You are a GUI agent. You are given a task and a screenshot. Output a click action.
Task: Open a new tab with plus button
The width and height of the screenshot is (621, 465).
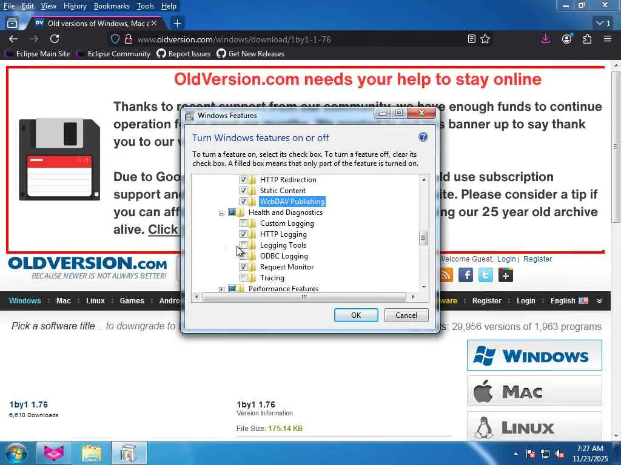coord(178,24)
